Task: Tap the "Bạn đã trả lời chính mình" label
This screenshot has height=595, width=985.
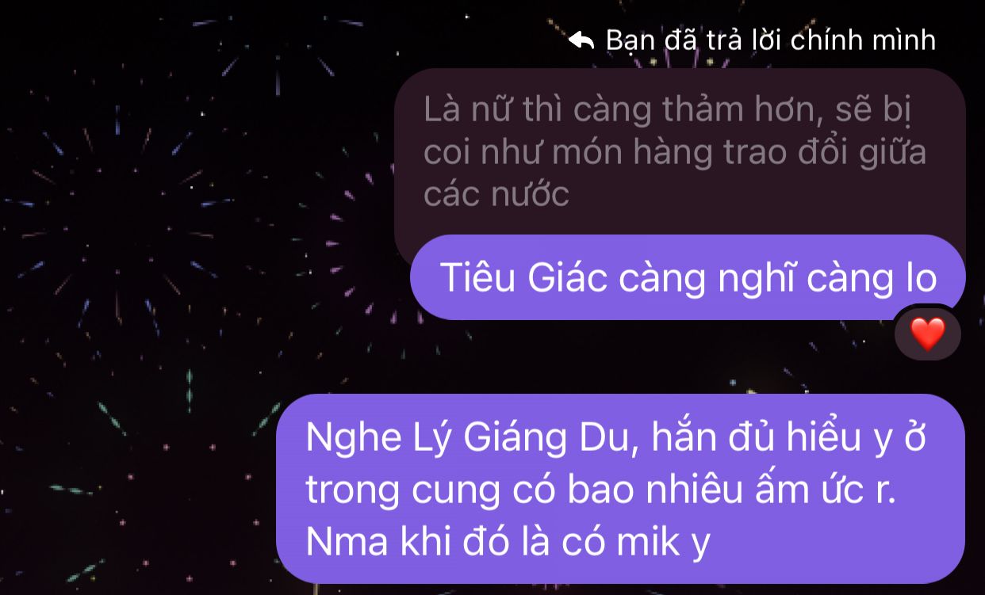Action: click(x=770, y=40)
